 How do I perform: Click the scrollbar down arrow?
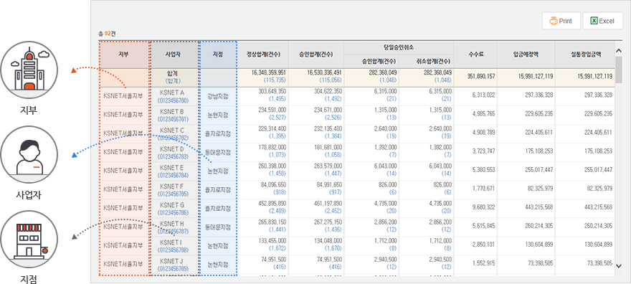pyautogui.click(x=619, y=266)
